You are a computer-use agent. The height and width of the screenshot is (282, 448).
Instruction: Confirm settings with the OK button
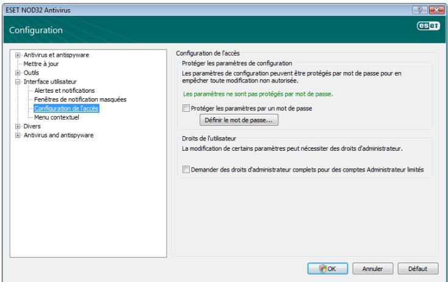pos(327,269)
